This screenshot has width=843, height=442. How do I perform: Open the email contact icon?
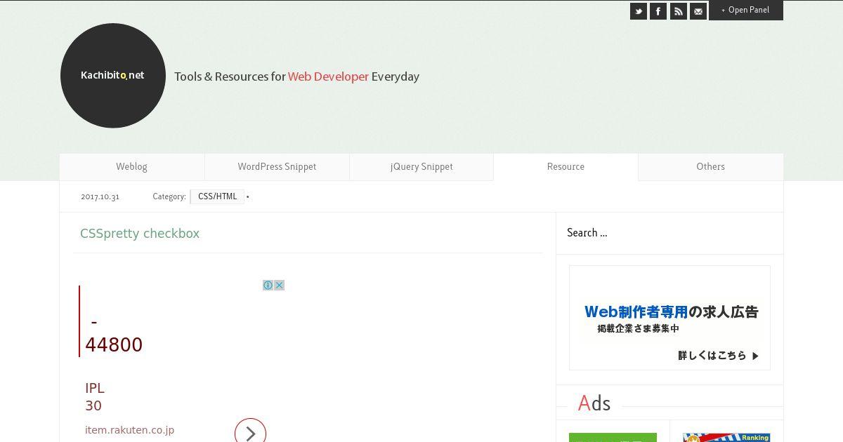(698, 11)
